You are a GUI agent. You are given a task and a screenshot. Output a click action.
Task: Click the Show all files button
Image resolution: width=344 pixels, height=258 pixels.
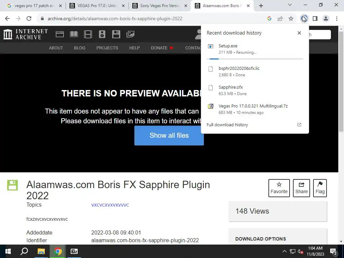coord(169,135)
